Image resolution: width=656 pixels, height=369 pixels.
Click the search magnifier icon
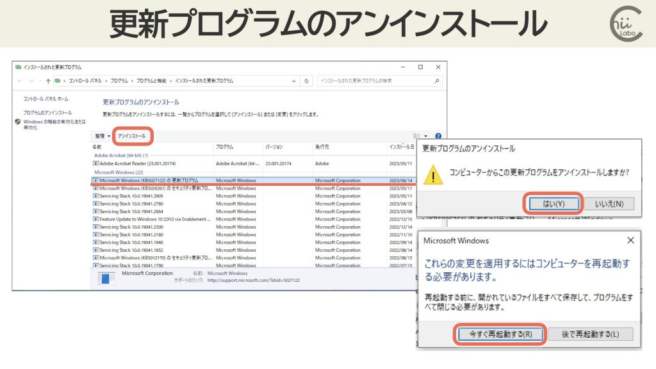pos(437,81)
